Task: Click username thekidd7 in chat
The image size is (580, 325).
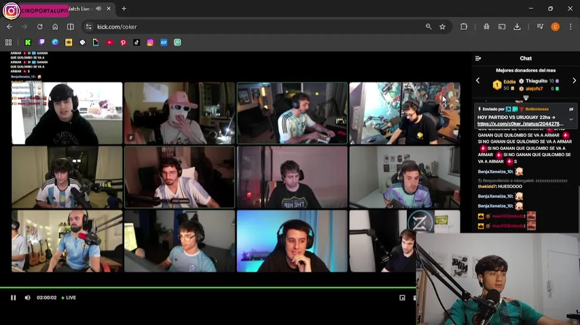Action: pos(486,186)
